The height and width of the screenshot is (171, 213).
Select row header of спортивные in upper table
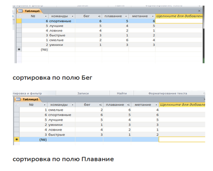click(19, 21)
